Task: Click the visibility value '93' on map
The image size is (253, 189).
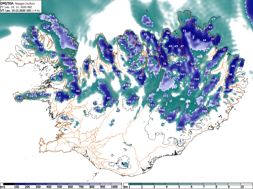Action: (x=86, y=64)
